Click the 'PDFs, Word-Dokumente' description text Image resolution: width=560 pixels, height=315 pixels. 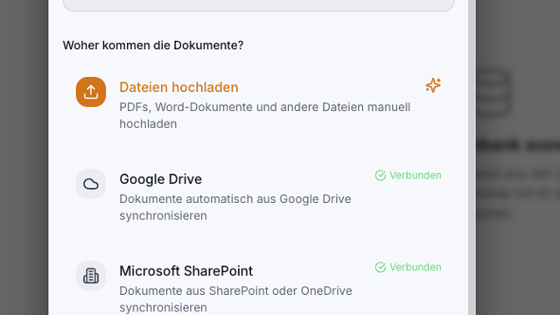pos(264,115)
